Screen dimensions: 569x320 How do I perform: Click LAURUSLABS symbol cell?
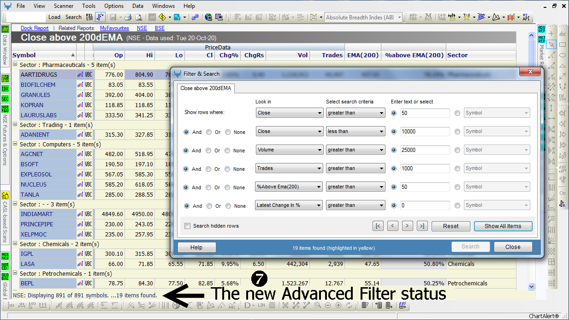48,115
